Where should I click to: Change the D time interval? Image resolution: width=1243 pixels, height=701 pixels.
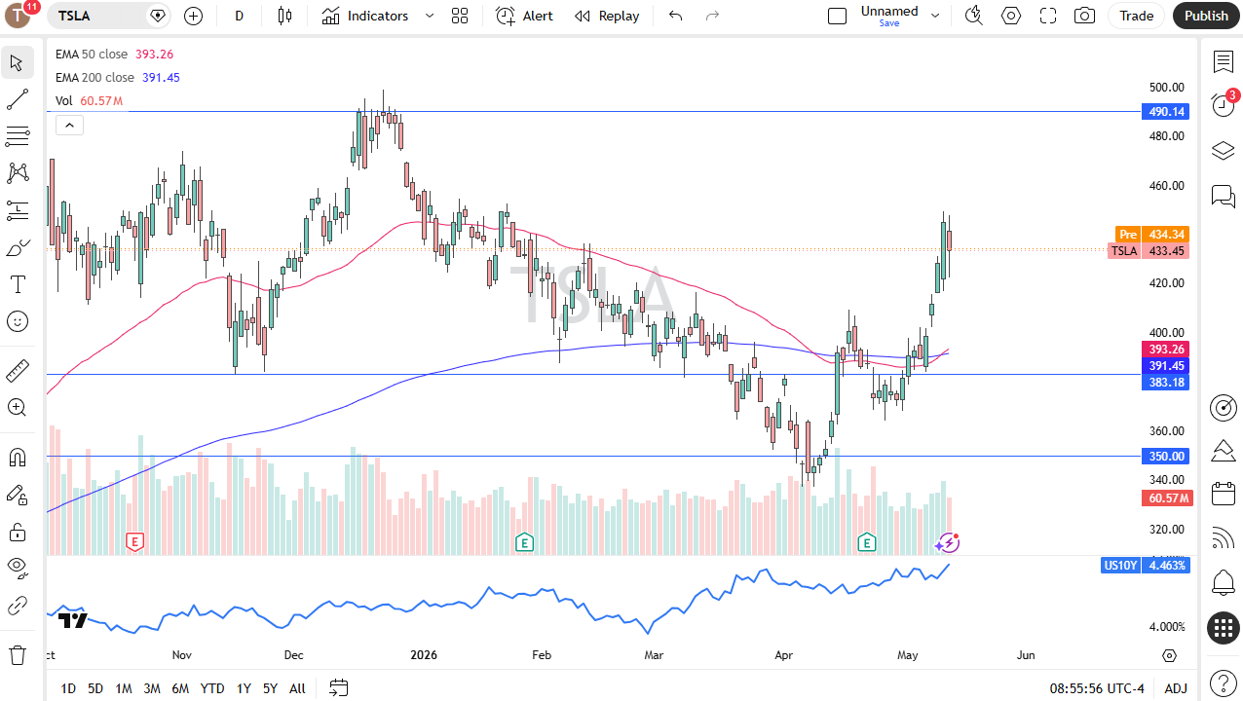240,16
